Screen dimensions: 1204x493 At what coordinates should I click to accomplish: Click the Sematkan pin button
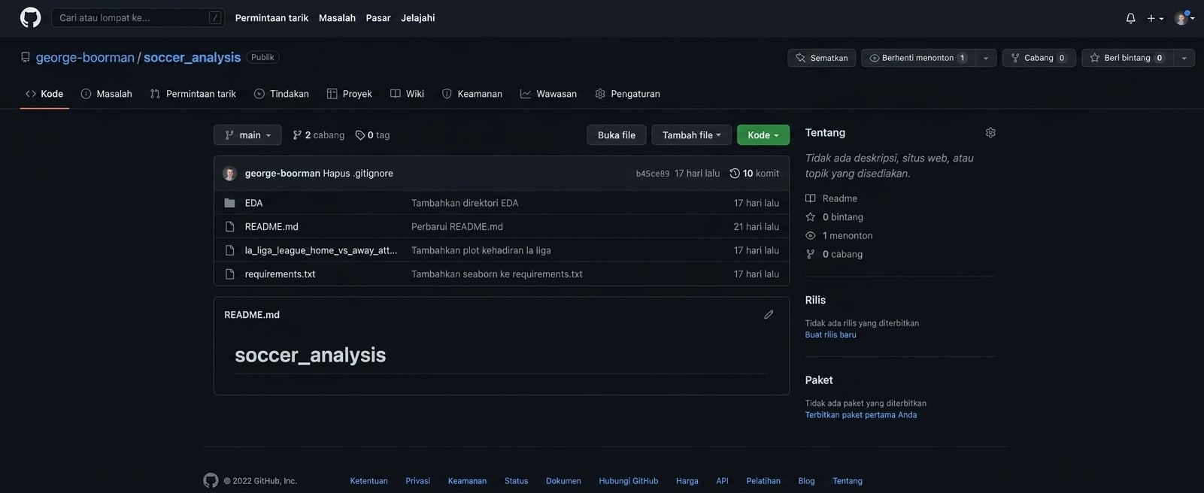coord(821,58)
